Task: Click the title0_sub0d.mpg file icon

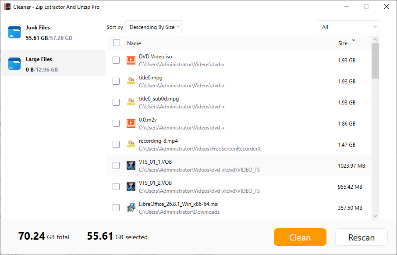Action: [x=131, y=102]
